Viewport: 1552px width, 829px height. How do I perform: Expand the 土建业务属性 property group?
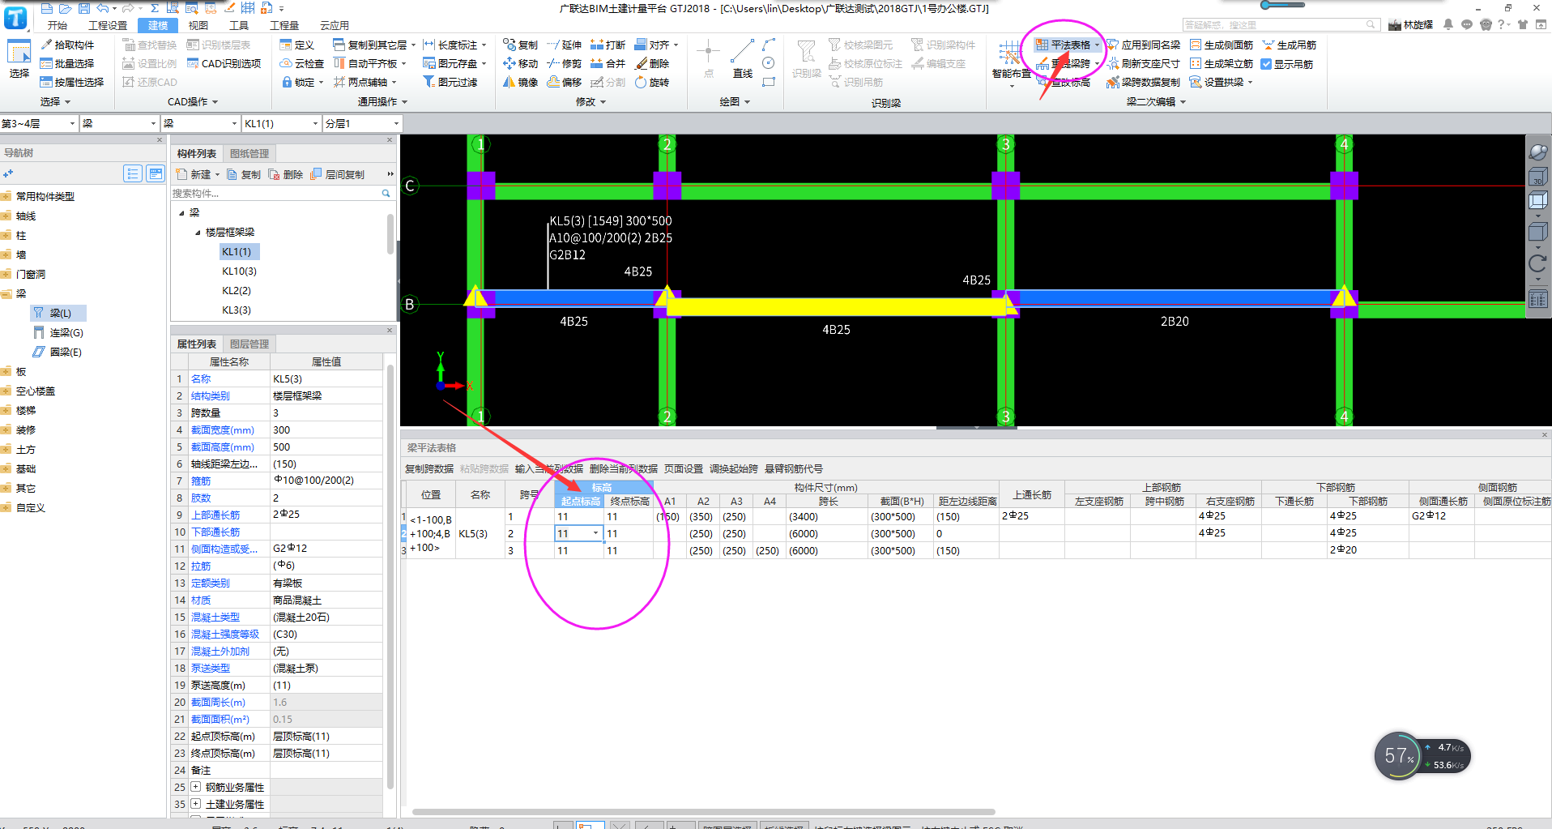tap(195, 804)
